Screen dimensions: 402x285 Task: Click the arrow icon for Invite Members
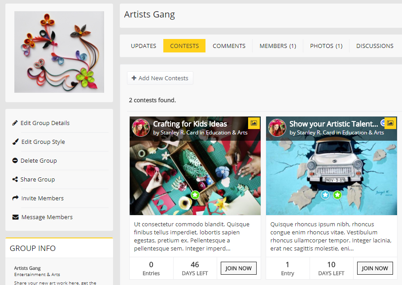(x=16, y=199)
